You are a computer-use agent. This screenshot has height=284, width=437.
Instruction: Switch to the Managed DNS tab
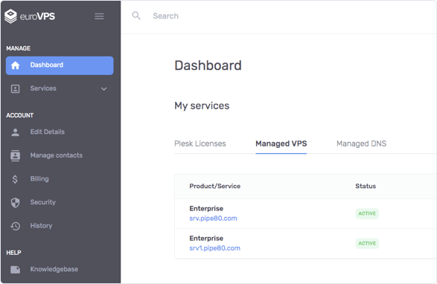click(361, 143)
